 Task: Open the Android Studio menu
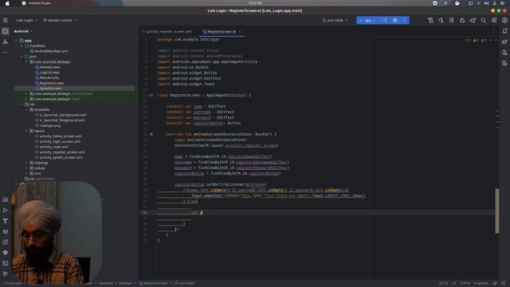click(39, 3)
